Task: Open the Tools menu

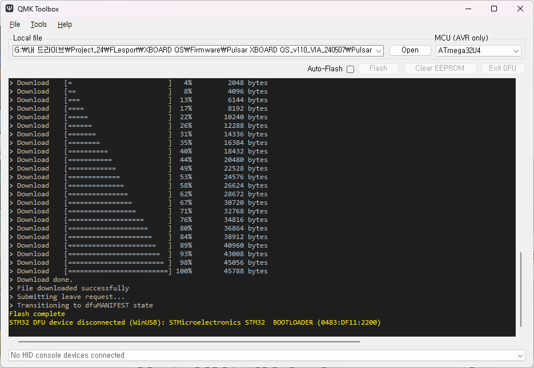Action: [39, 25]
